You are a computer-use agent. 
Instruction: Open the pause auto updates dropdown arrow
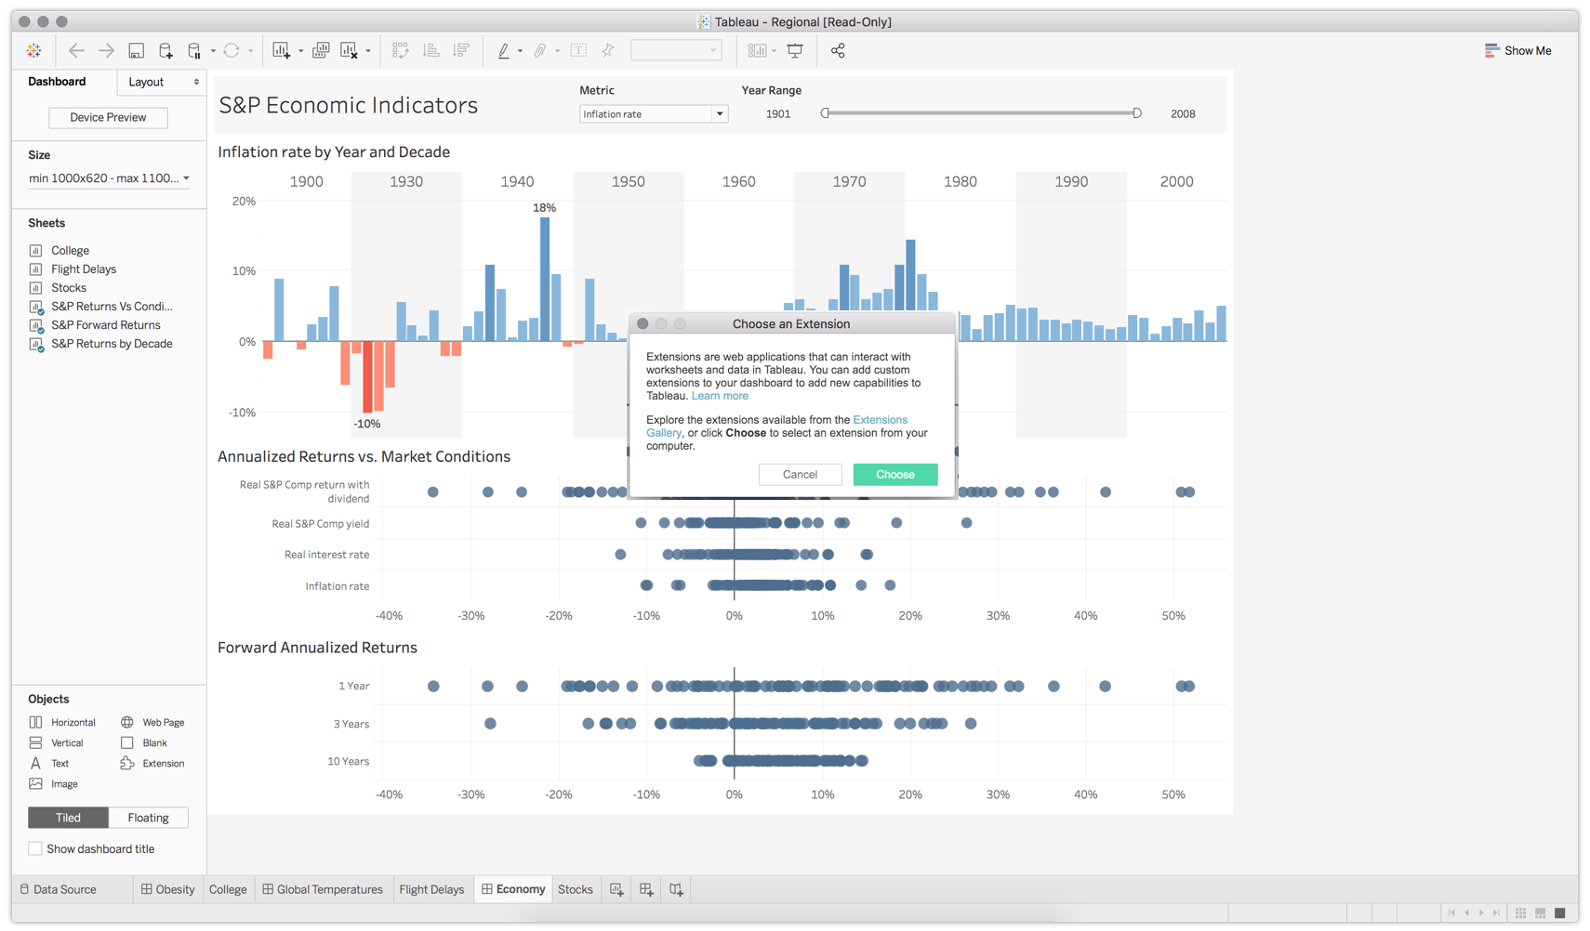[213, 51]
